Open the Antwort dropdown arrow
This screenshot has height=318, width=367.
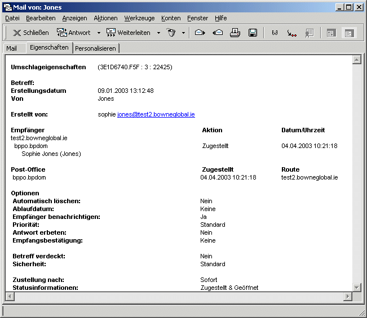[99, 33]
